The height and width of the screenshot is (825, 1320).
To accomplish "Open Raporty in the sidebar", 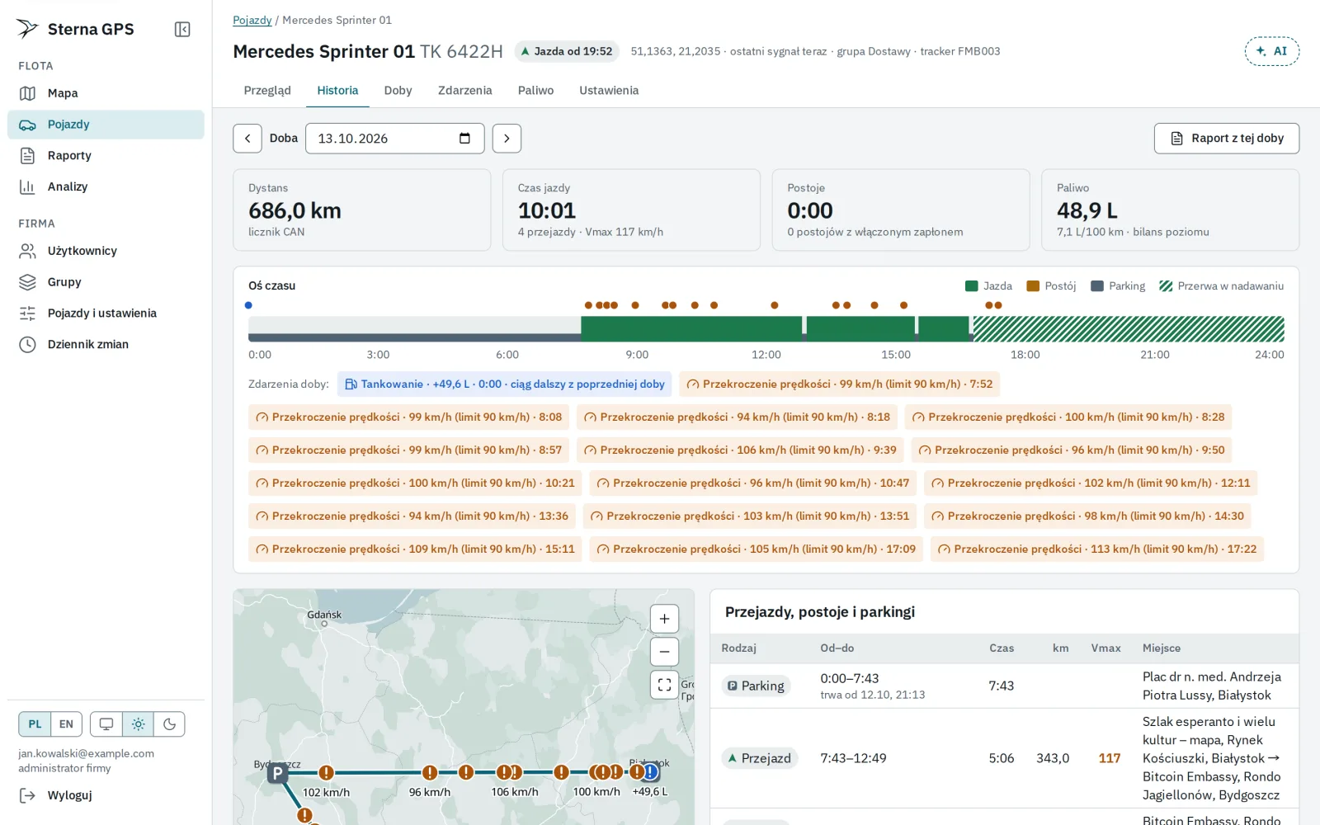I will [106, 155].
